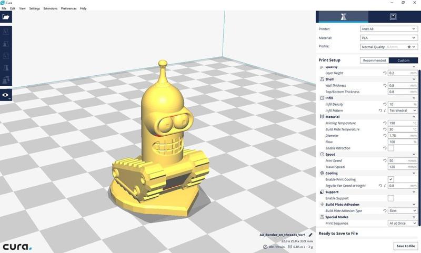The width and height of the screenshot is (421, 253).
Task: Uncheck Enable Print Cooling checkbox
Action: (391, 179)
